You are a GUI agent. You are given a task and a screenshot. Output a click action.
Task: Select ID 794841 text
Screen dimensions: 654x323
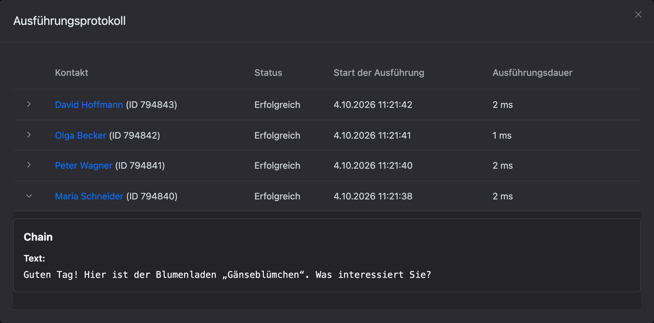(x=140, y=165)
